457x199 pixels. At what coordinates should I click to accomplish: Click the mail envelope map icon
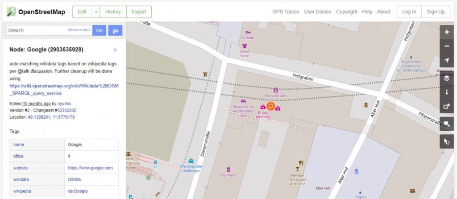pyautogui.click(x=412, y=191)
